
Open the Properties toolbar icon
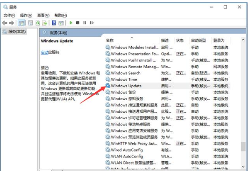click(x=30, y=23)
